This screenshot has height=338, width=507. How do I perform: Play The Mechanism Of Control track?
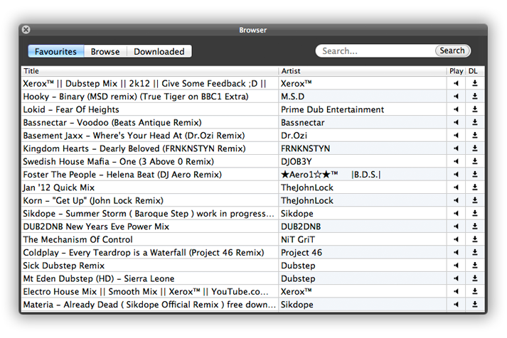click(x=457, y=239)
